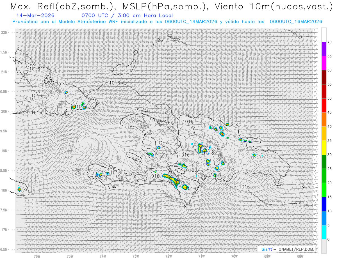This screenshot has height=260, width=337.
Task: Click the colorbar label 0
Action: [329, 239]
